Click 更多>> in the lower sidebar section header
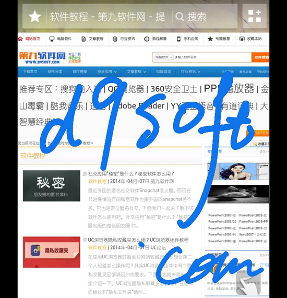The image size is (287, 298). point(264,255)
